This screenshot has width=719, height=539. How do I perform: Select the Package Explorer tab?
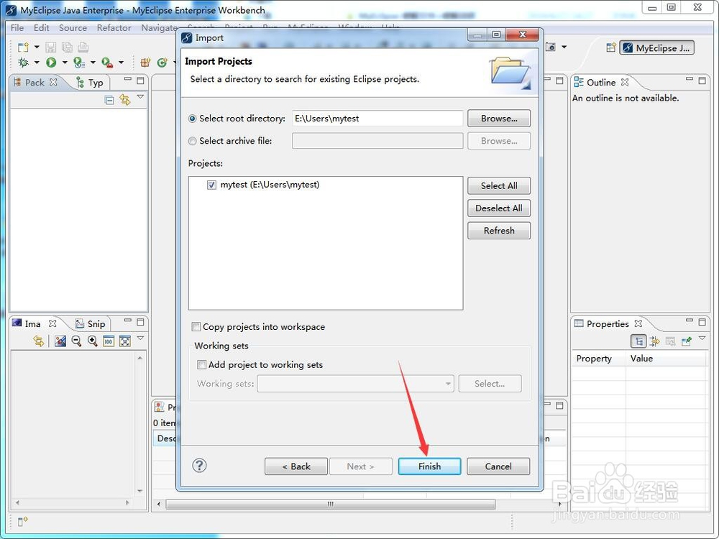point(35,82)
